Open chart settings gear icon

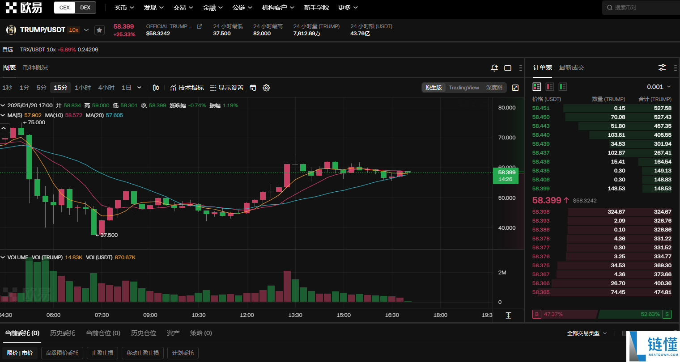(266, 88)
